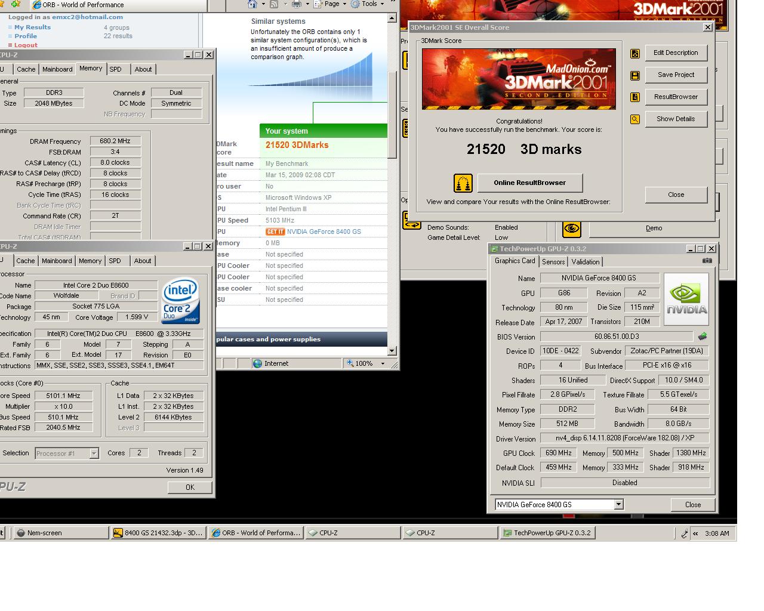Click the NVIDIA logo in GPU-Z

tap(686, 300)
